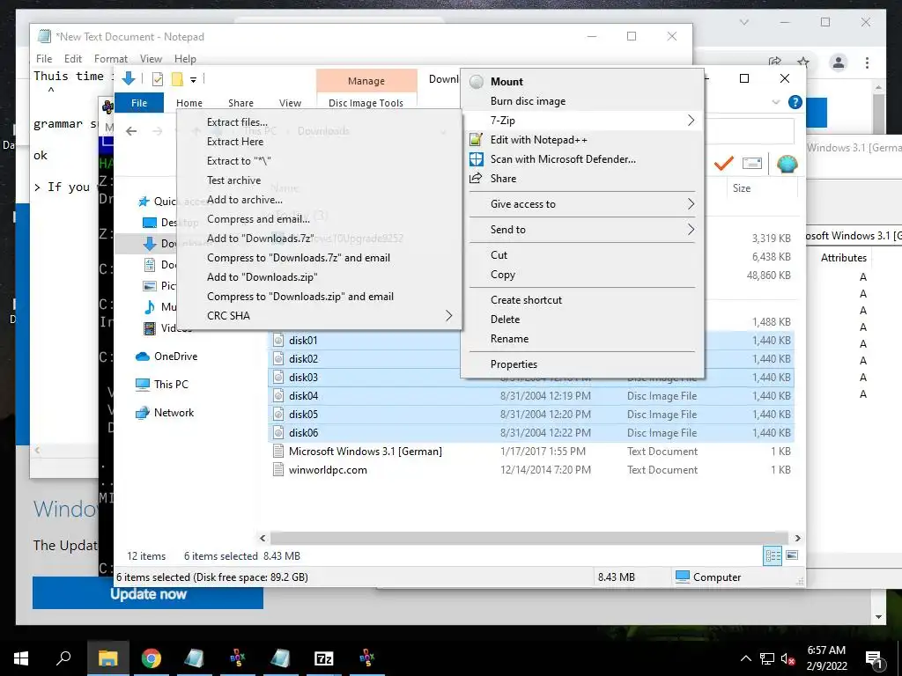The width and height of the screenshot is (902, 676).
Task: Expand the Give access to submenu
Action: coord(582,204)
